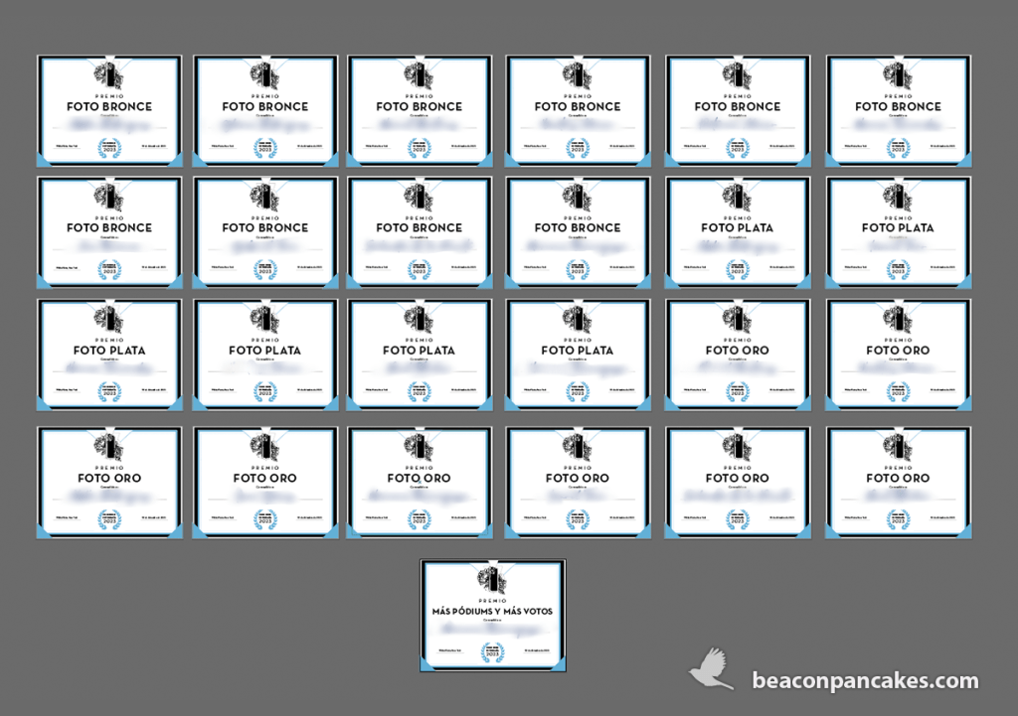The width and height of the screenshot is (1018, 716).
Task: Click the Foto Bronce title on second row's first certificate
Action: point(109,227)
